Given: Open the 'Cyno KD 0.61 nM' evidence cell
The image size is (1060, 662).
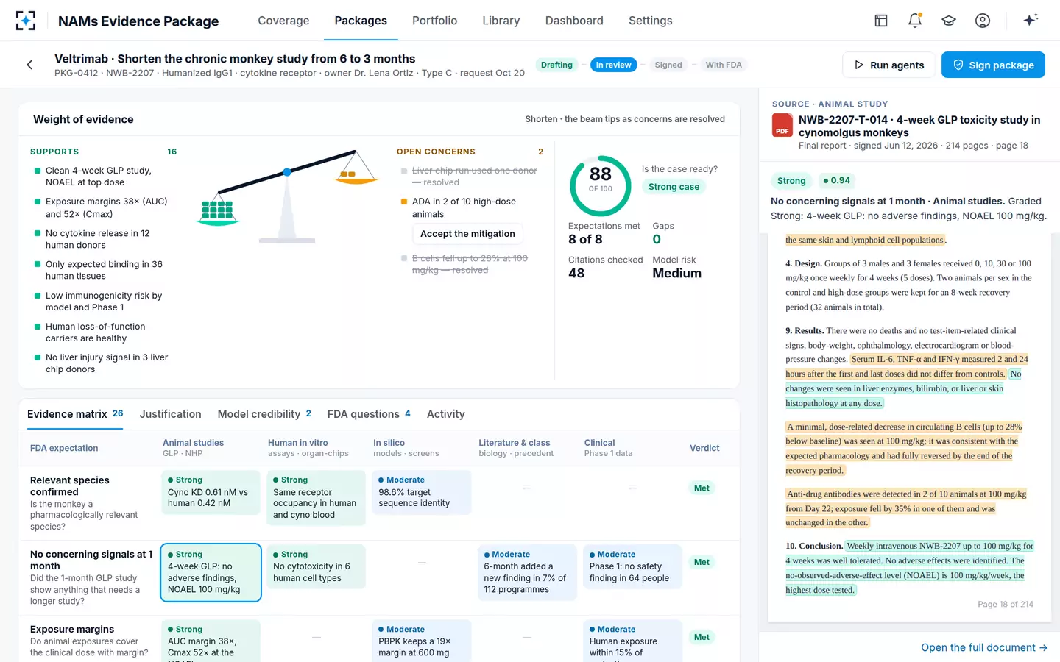Looking at the screenshot, I should (x=211, y=492).
